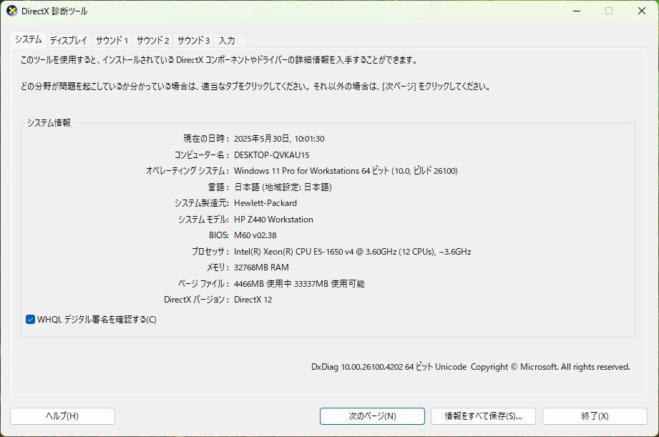Screen dimensions: 659x437
Task: View the サウンド 2 tab
Action: tap(152, 41)
